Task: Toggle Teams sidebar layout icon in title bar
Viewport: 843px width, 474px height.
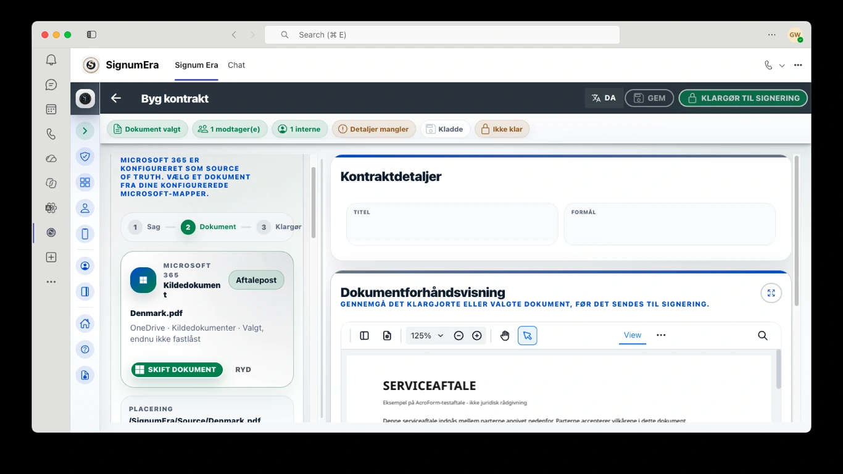Action: (91, 35)
